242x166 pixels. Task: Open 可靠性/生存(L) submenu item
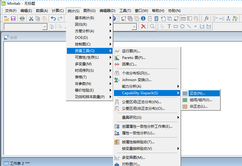pos(90,57)
